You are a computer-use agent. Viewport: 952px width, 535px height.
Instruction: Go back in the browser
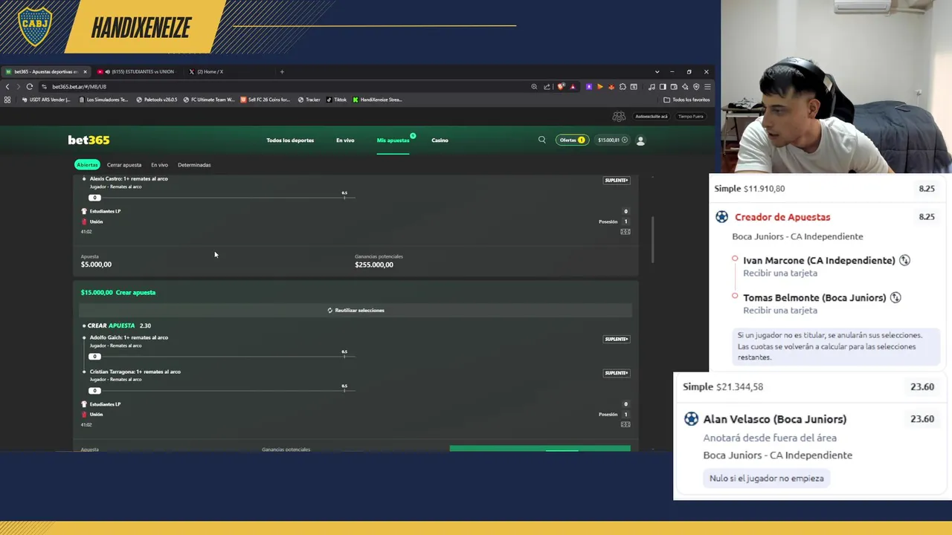pyautogui.click(x=7, y=86)
